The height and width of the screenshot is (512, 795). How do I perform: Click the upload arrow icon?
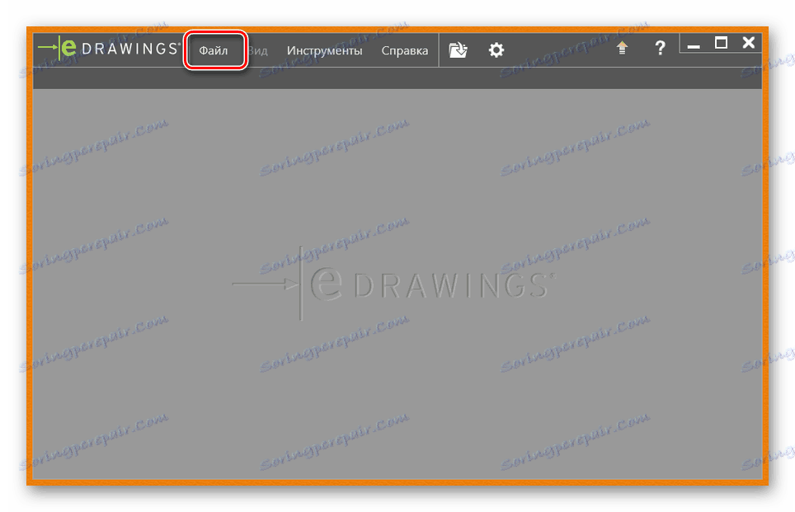(622, 48)
